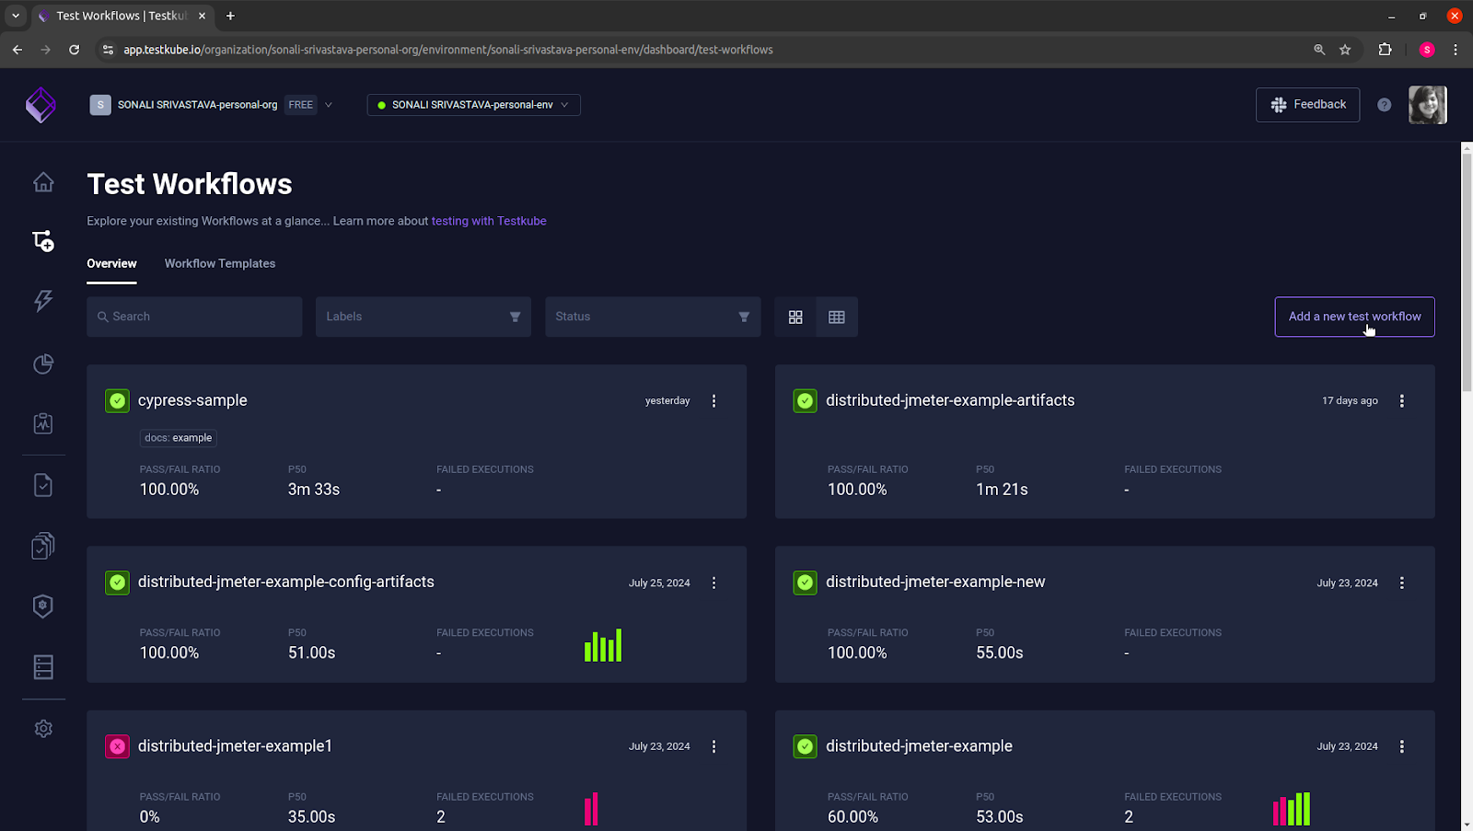Open the Triggers lightning bolt sidebar icon
Image resolution: width=1473 pixels, height=831 pixels.
point(43,301)
